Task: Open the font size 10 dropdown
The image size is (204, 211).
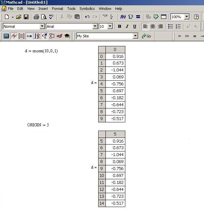Action: [110, 26]
